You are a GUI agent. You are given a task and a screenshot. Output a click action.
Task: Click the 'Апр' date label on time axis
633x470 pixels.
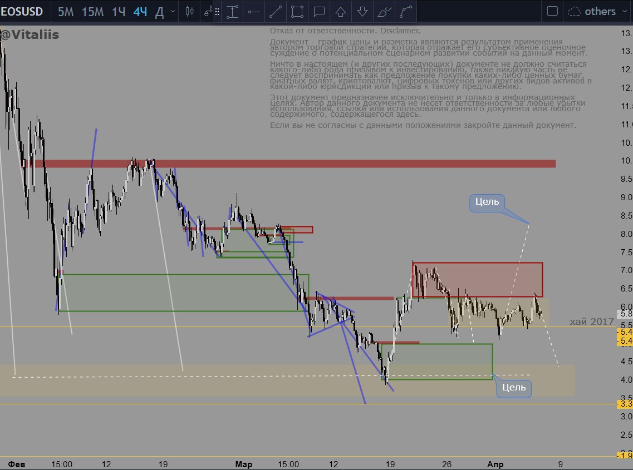point(495,464)
